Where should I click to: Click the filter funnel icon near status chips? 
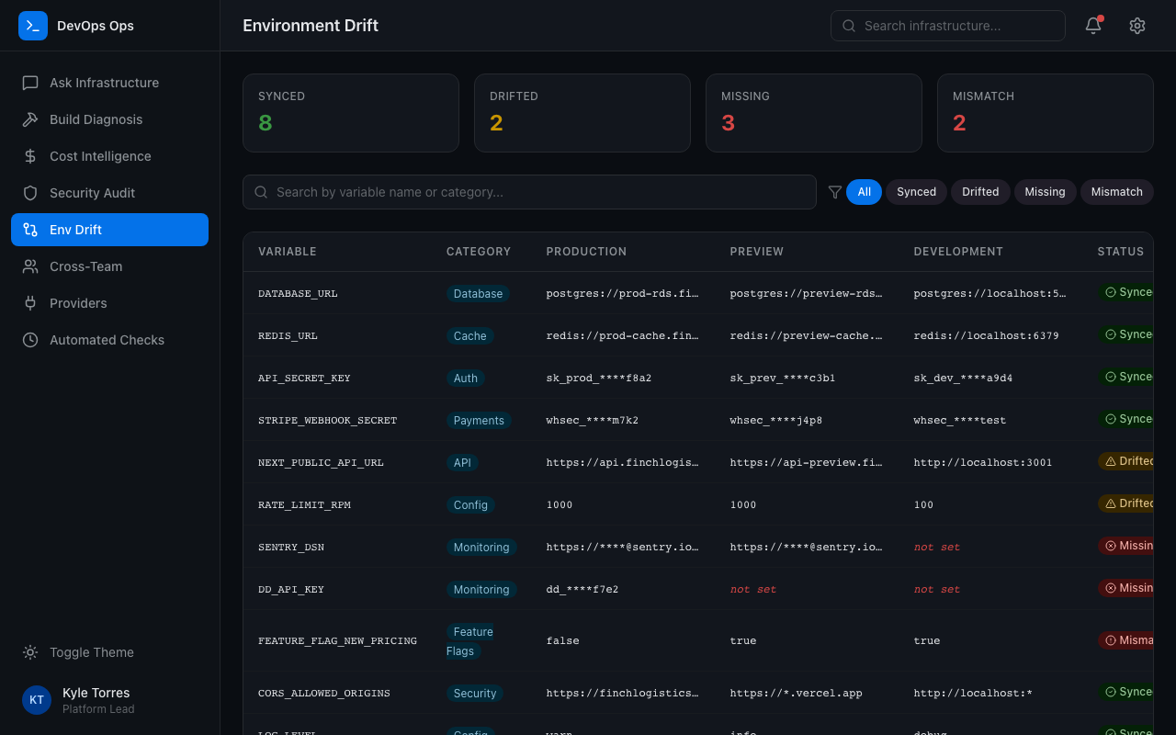tap(835, 192)
